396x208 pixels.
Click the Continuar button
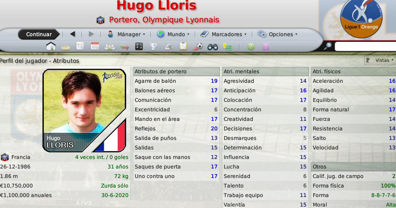point(39,34)
